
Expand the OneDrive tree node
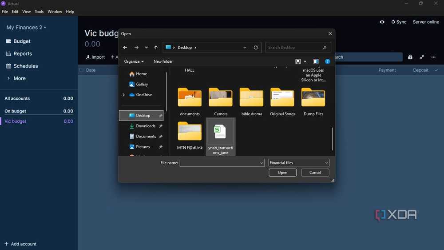tap(123, 95)
